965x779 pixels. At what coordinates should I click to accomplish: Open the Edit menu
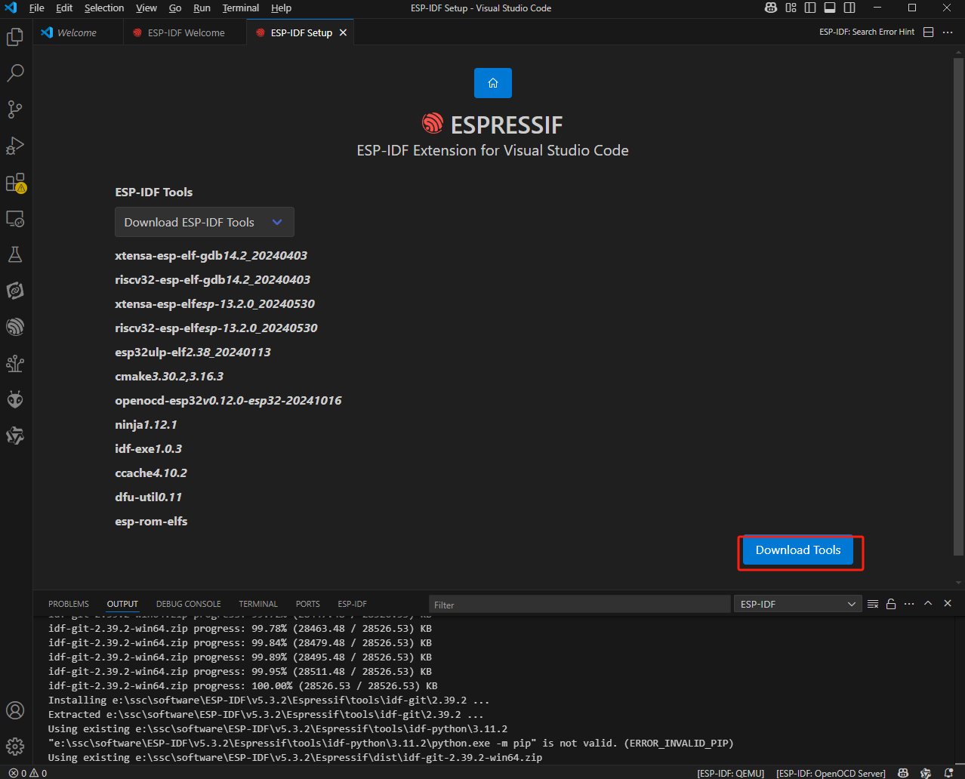64,8
